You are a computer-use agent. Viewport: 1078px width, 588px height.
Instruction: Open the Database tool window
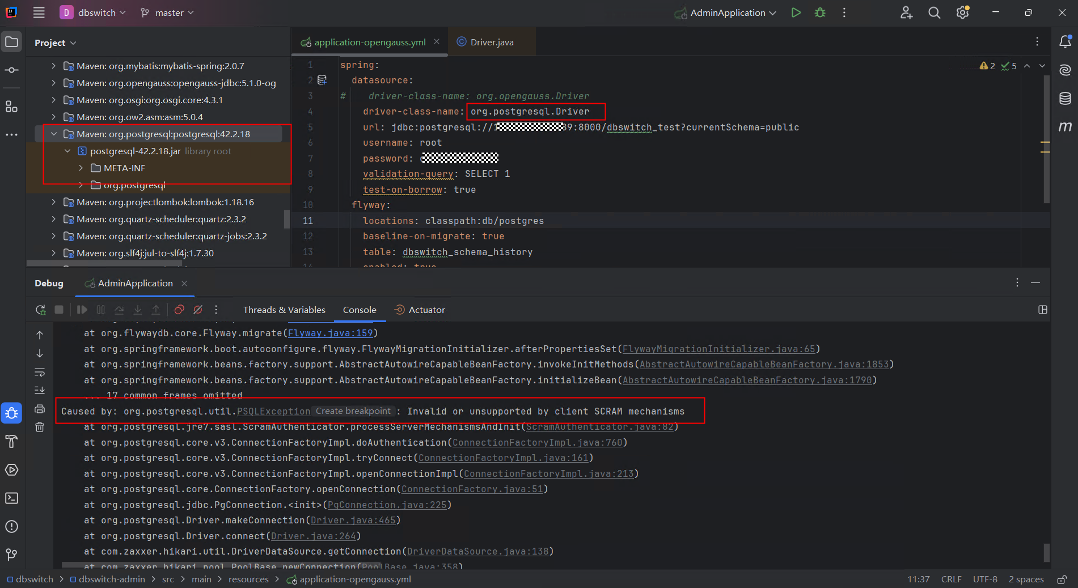pyautogui.click(x=1066, y=98)
